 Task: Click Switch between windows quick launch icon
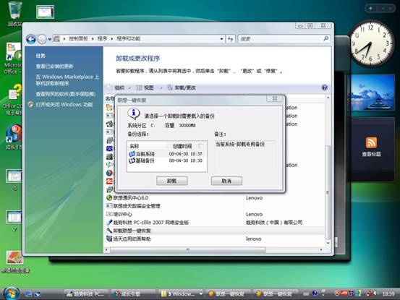click(38, 294)
